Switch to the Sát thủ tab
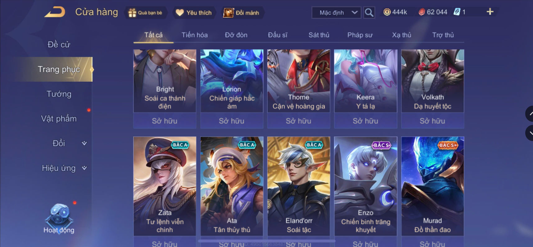This screenshot has height=247, width=533. (319, 35)
